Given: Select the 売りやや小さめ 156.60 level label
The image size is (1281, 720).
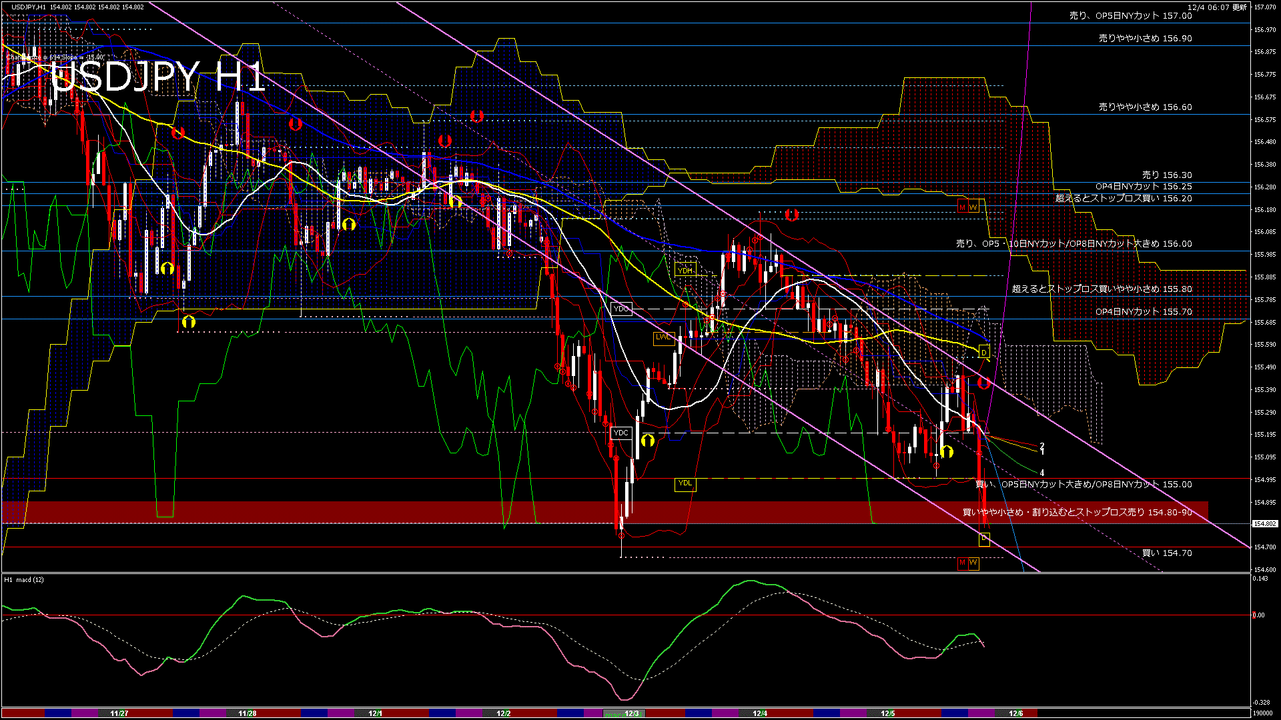Looking at the screenshot, I should 1145,107.
